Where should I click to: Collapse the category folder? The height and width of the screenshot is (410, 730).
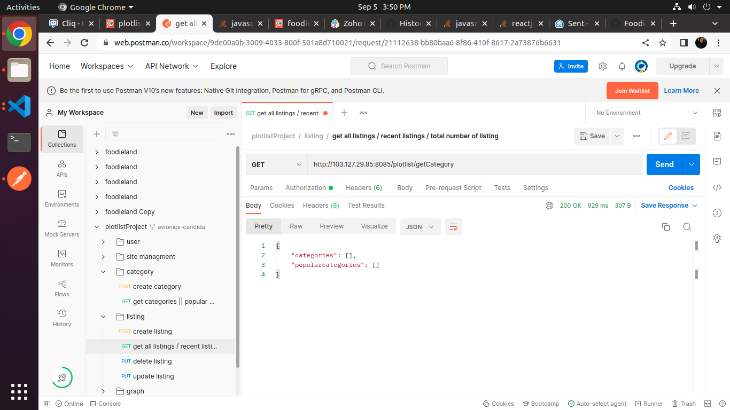(103, 272)
